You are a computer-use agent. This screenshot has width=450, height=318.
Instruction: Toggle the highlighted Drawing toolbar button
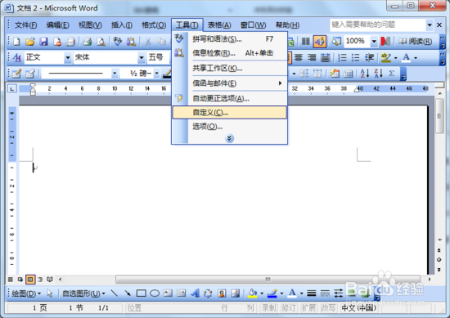pos(320,42)
